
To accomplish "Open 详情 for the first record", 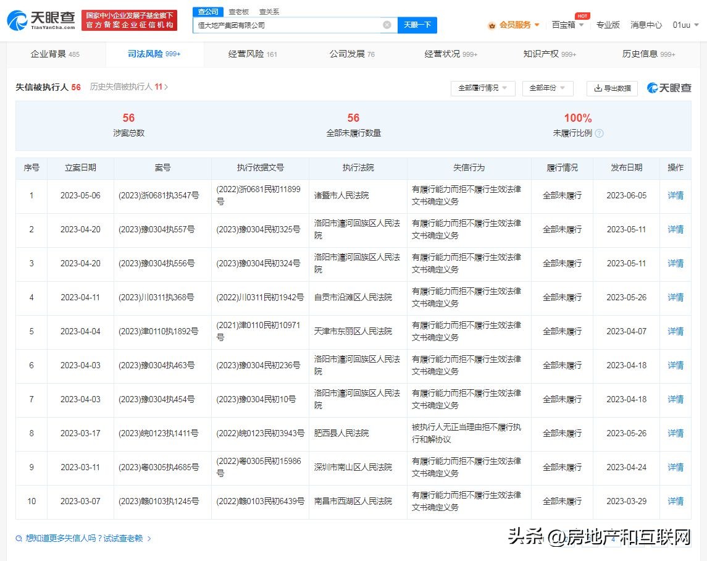I will click(675, 195).
